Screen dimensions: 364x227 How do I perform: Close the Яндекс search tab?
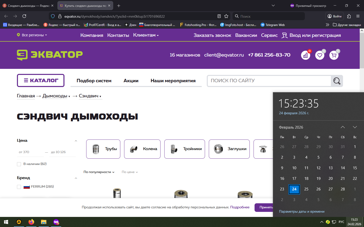(x=52, y=6)
